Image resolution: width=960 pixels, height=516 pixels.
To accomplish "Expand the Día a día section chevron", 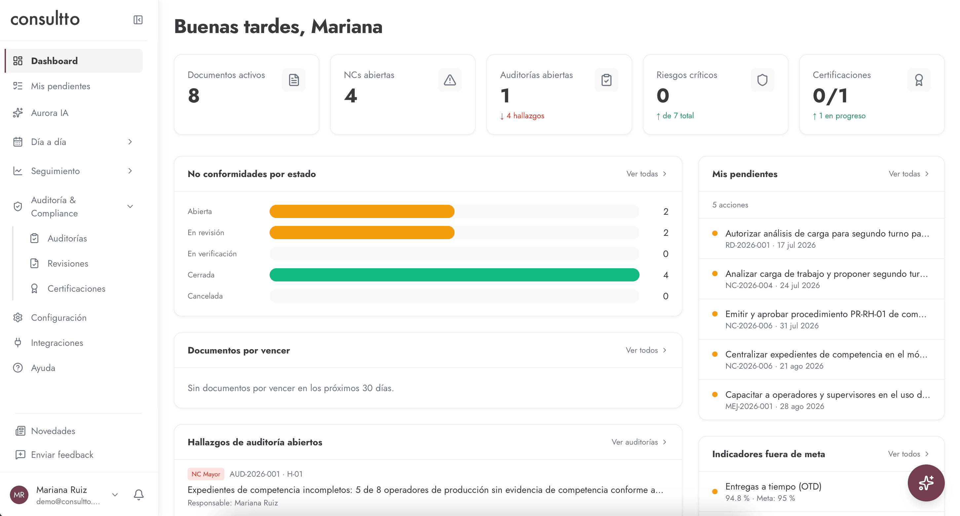I will coord(130,142).
